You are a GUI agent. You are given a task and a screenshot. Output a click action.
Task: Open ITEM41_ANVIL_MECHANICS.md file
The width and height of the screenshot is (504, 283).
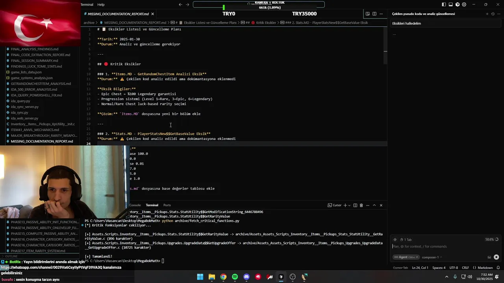tap(35, 130)
